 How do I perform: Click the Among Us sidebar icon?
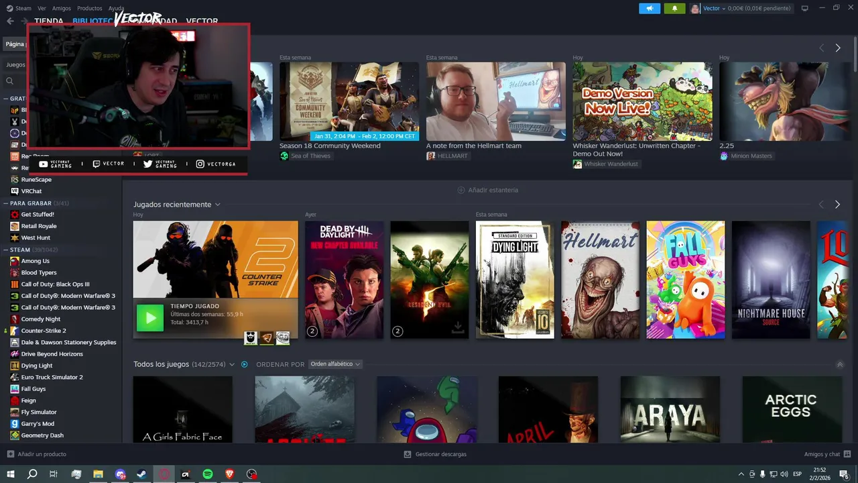click(15, 261)
